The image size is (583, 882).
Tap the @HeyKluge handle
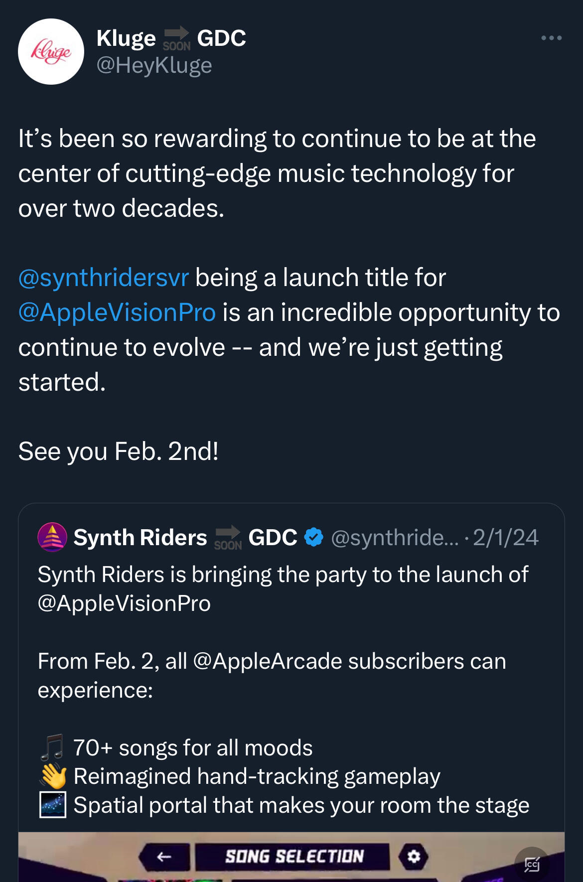pyautogui.click(x=154, y=65)
